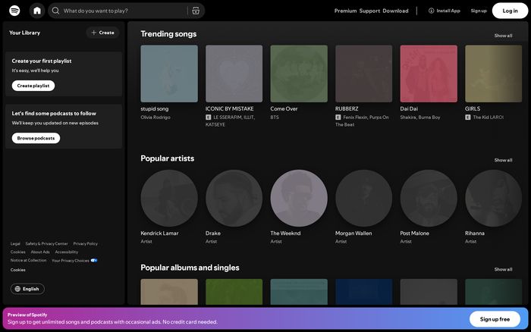Open Notice at Collection link
The width and height of the screenshot is (531, 332).
pyautogui.click(x=29, y=260)
